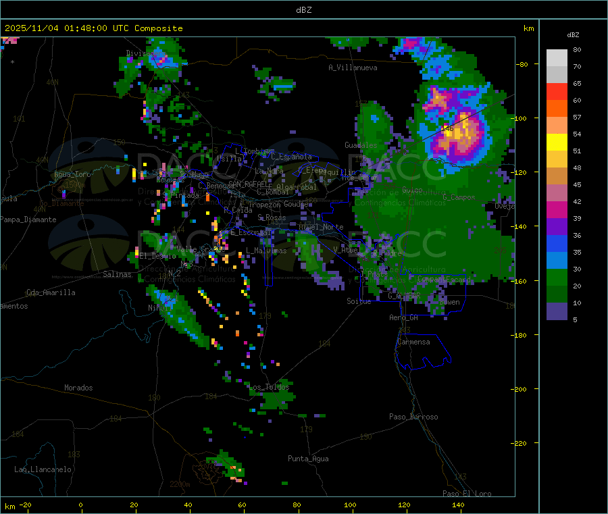Click the Valle_Grande label
This screenshot has width=608, height=514.
click(201, 249)
